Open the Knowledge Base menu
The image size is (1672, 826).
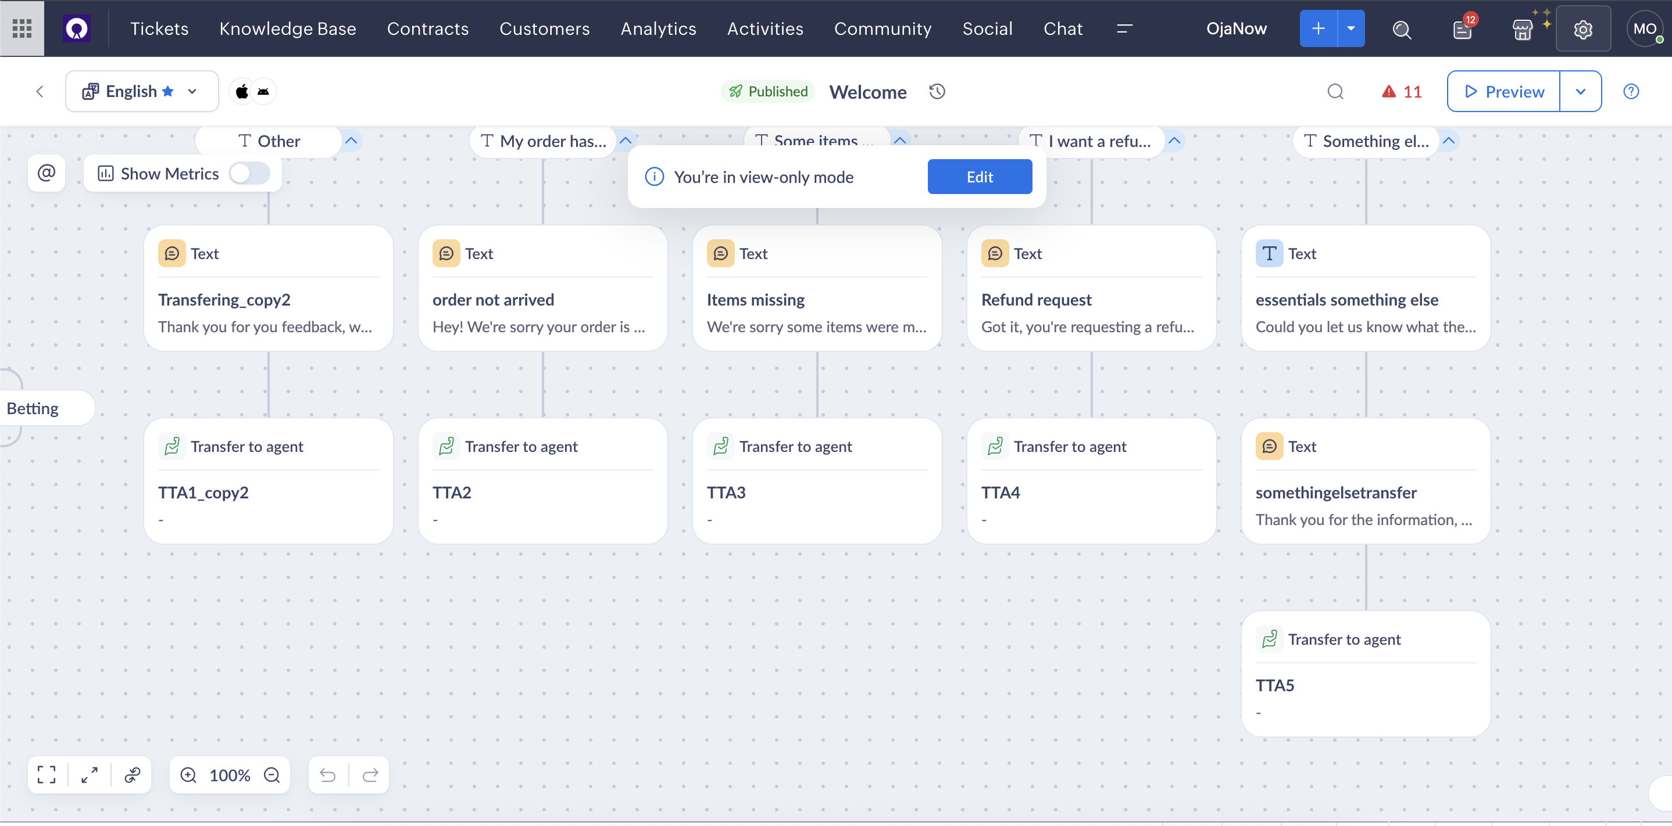288,28
